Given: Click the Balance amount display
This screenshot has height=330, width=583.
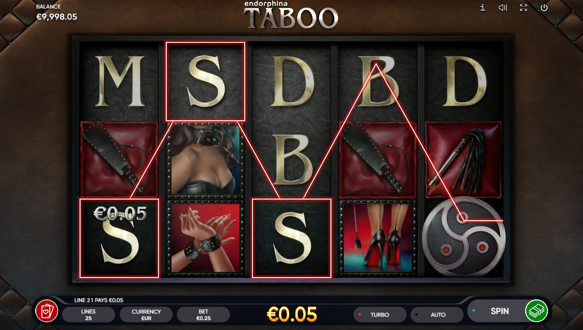Looking at the screenshot, I should (56, 17).
